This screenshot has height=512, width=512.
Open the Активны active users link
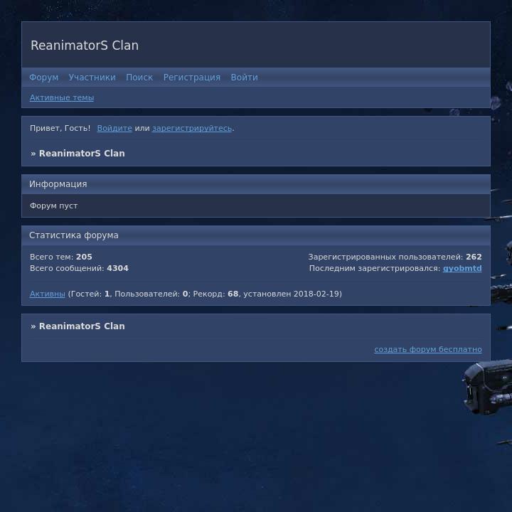(48, 294)
